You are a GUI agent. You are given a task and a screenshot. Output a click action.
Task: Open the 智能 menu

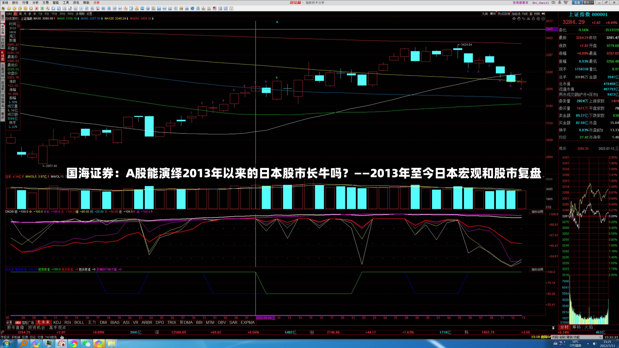(x=56, y=3)
